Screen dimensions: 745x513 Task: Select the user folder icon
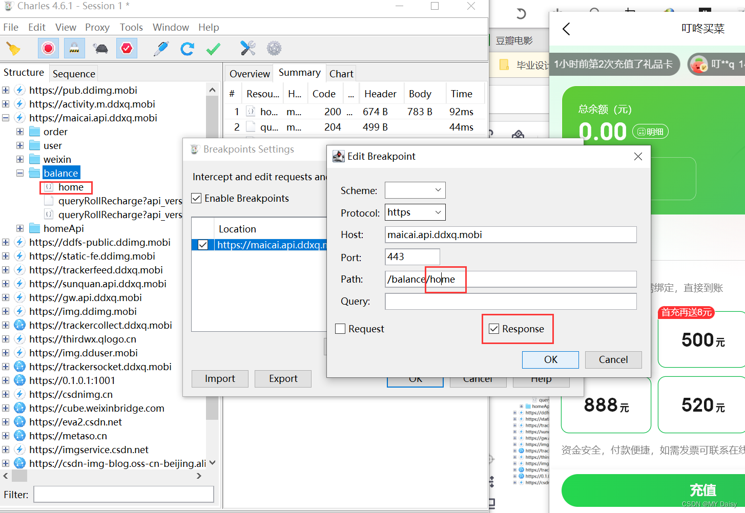click(x=35, y=145)
